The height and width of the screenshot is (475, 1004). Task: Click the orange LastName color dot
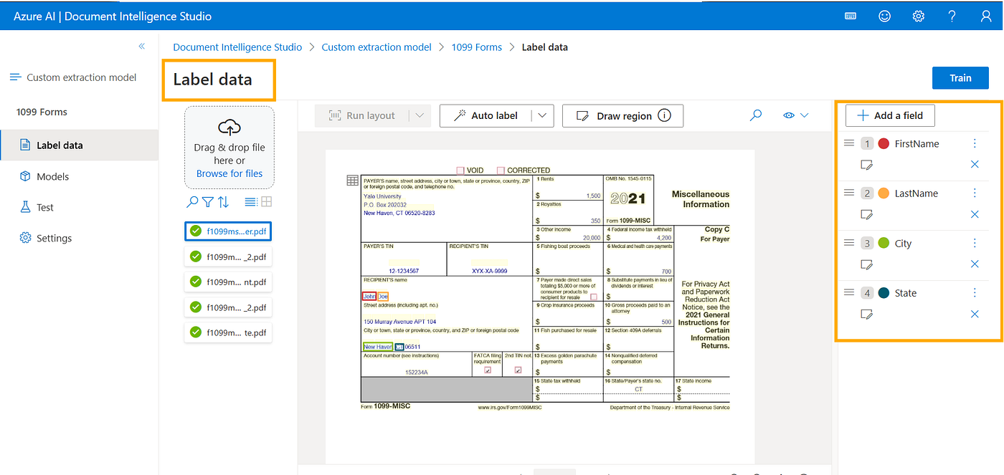pos(884,193)
